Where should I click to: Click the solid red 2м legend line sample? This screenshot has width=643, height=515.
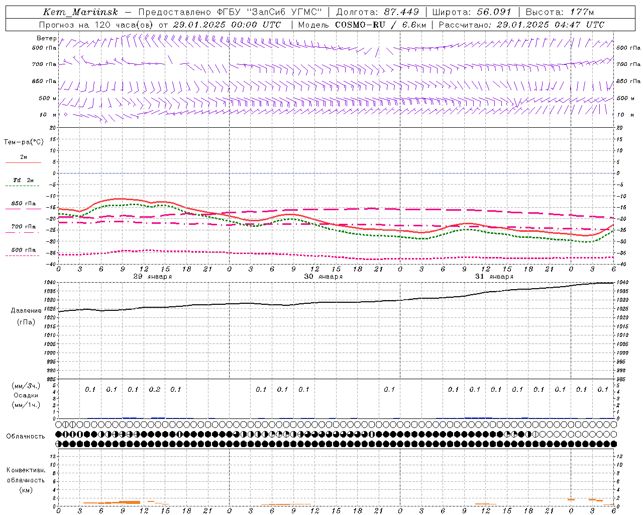tap(23, 163)
